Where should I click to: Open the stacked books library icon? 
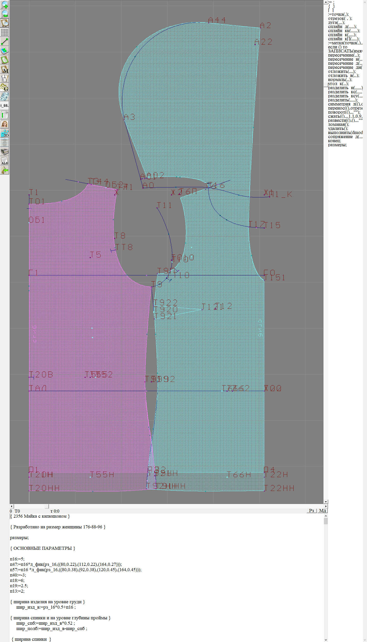(5, 152)
